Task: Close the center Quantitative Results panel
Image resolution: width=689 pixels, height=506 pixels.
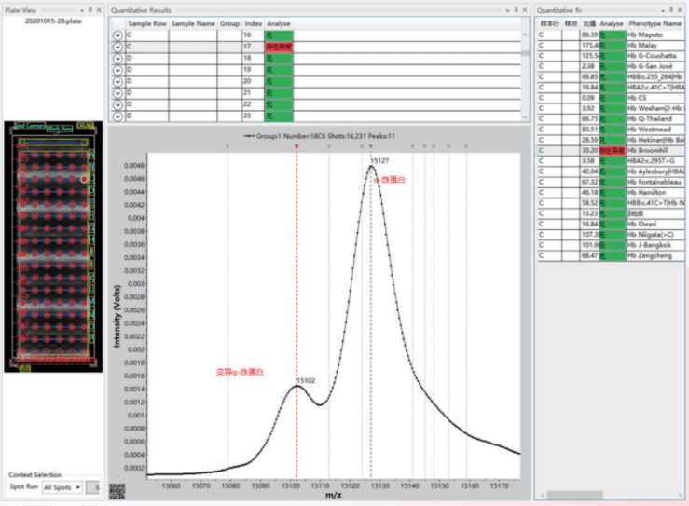Action: pos(527,9)
